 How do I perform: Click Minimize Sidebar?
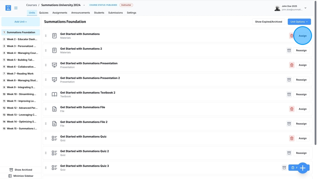(x=21, y=176)
